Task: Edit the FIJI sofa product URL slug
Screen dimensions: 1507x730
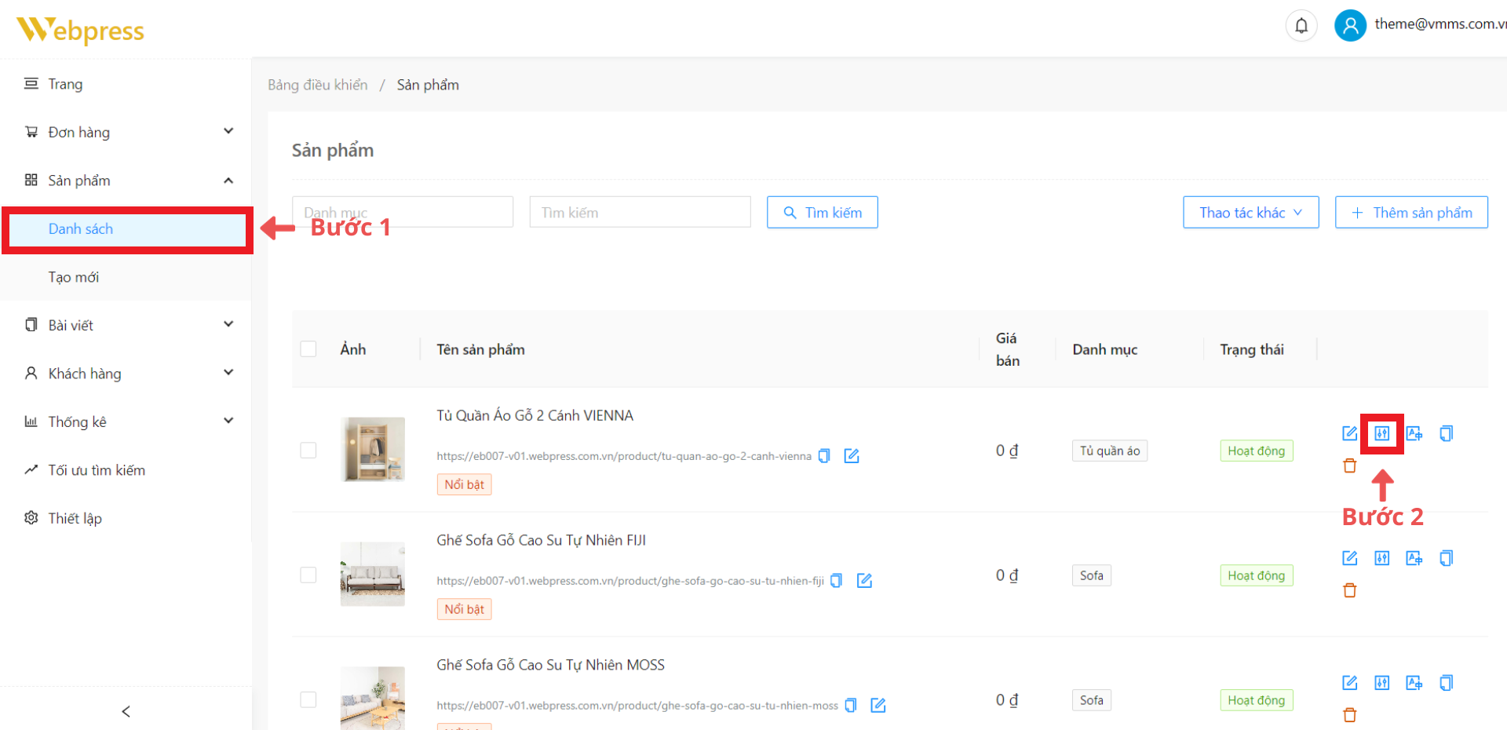Action: click(x=864, y=581)
